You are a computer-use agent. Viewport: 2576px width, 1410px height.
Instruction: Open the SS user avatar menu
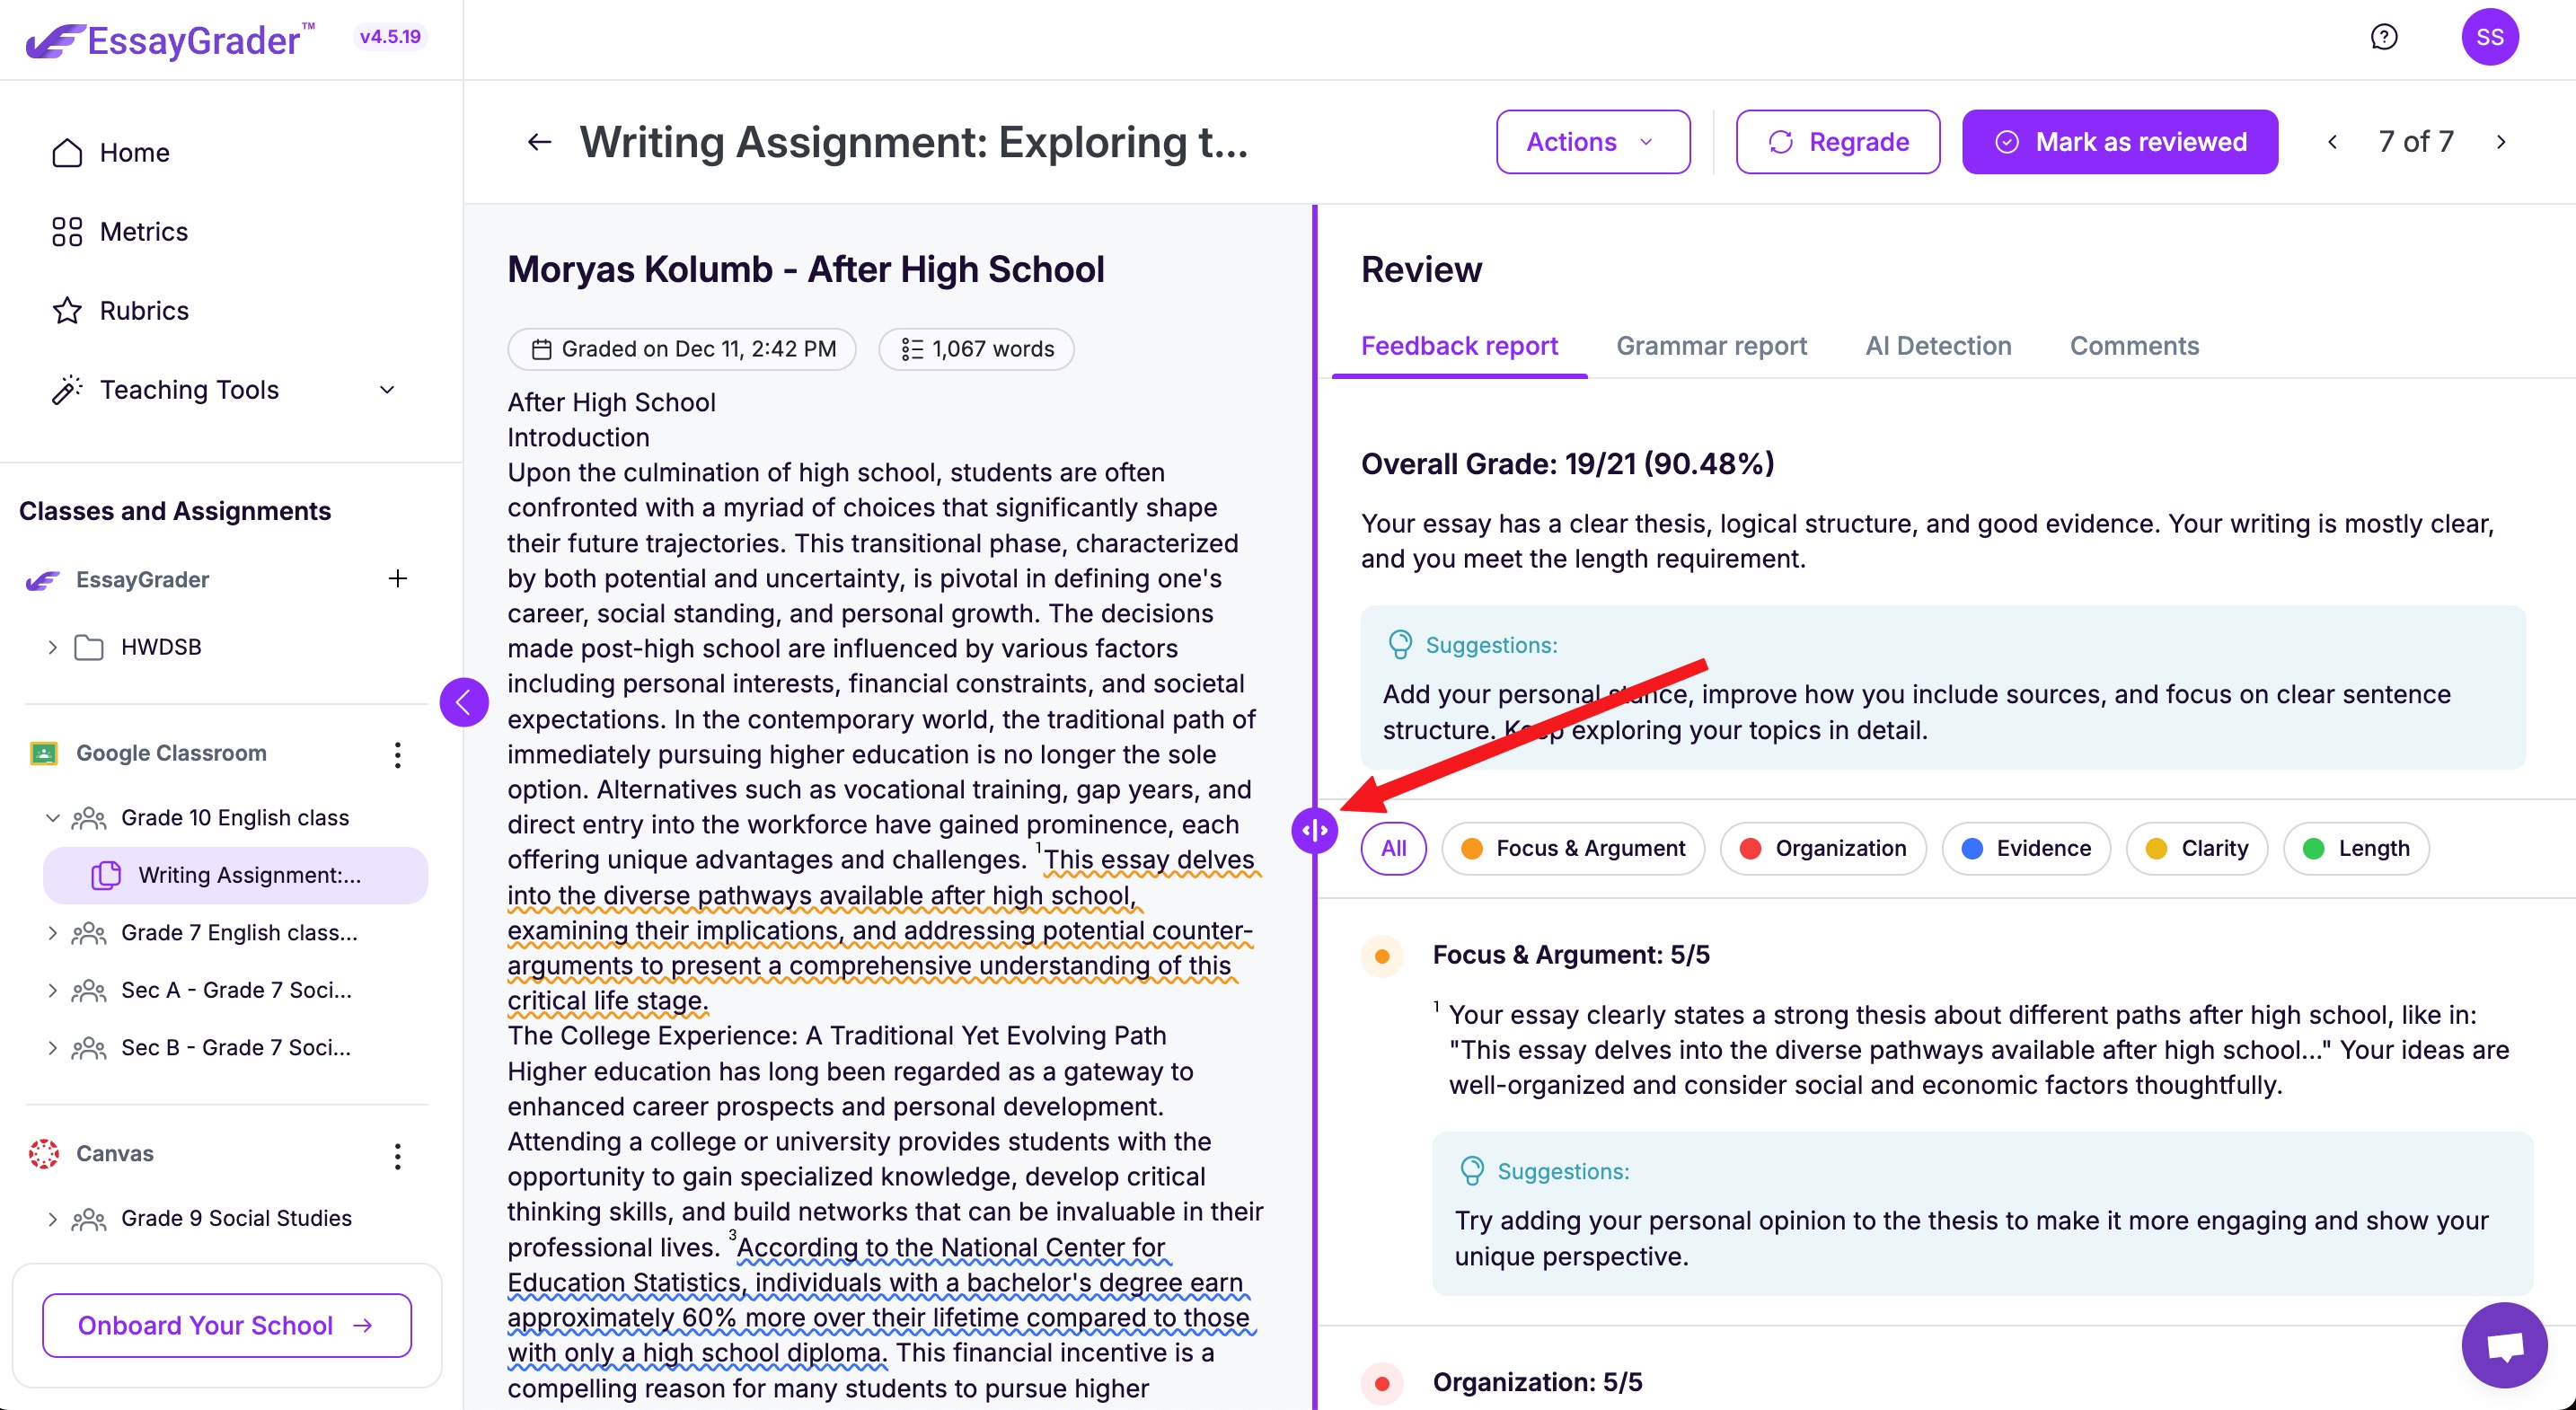tap(2489, 37)
